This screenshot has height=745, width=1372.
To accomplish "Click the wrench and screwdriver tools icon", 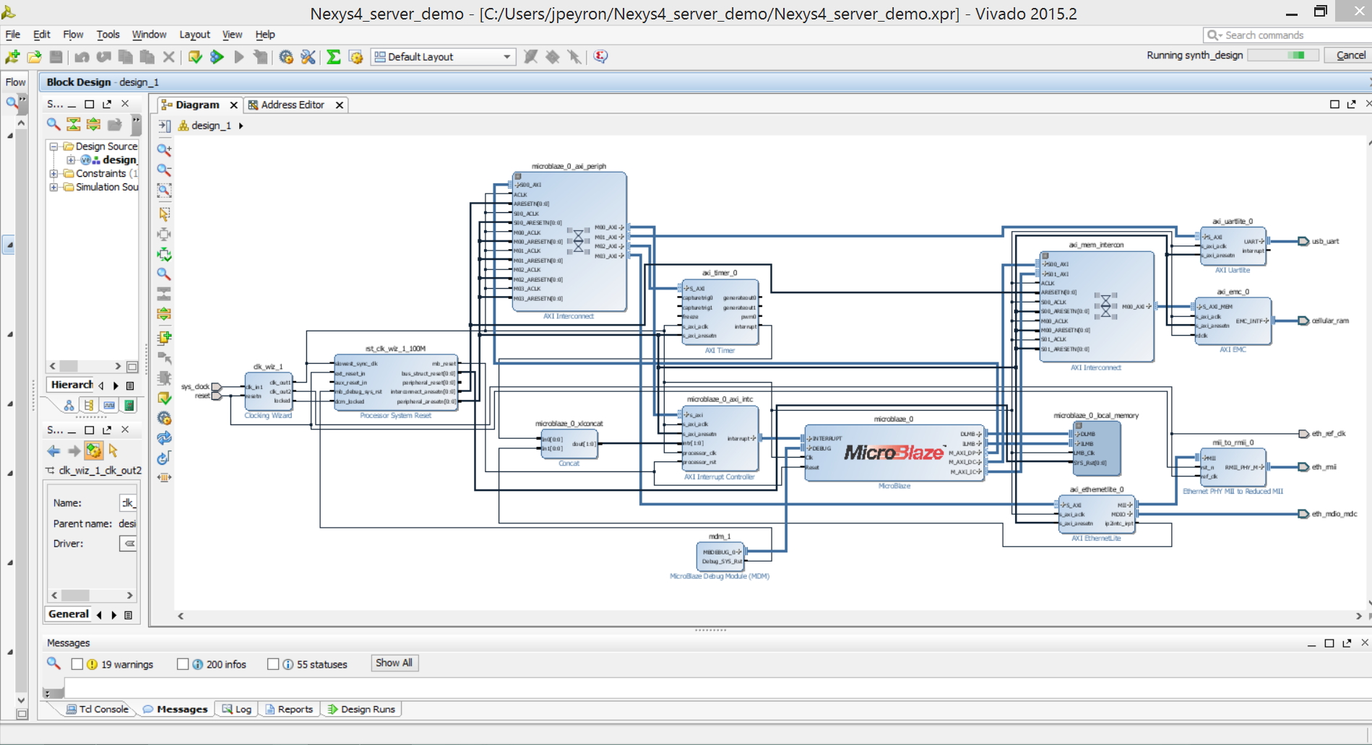I will (x=309, y=57).
